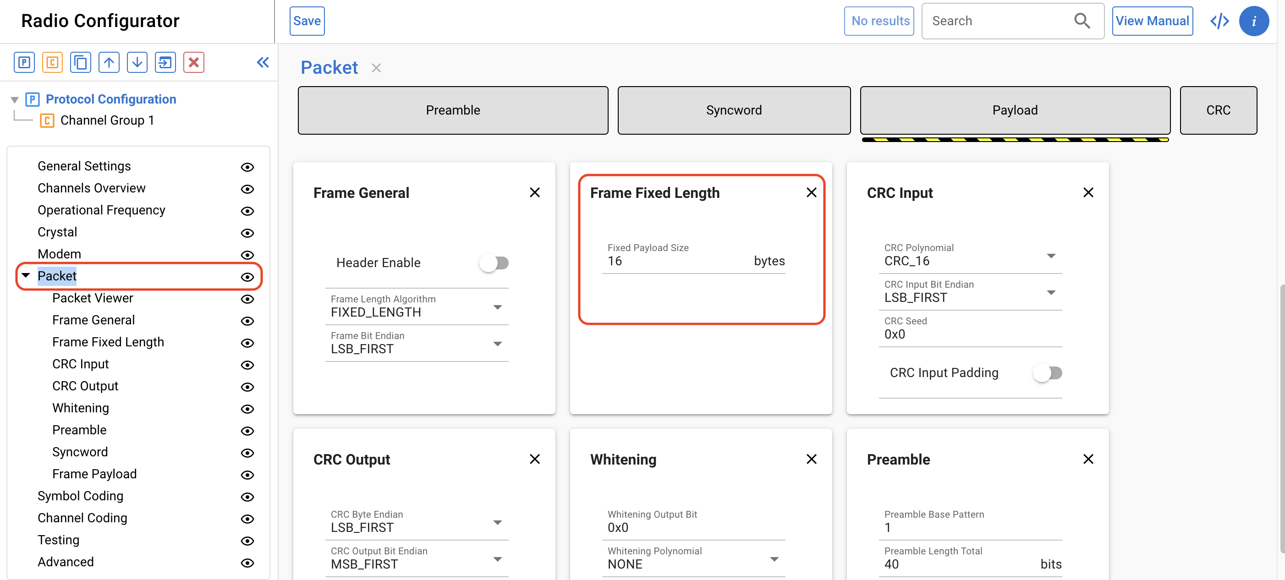The image size is (1285, 580).
Task: Click the add Protocol icon in toolbar
Action: tap(24, 62)
